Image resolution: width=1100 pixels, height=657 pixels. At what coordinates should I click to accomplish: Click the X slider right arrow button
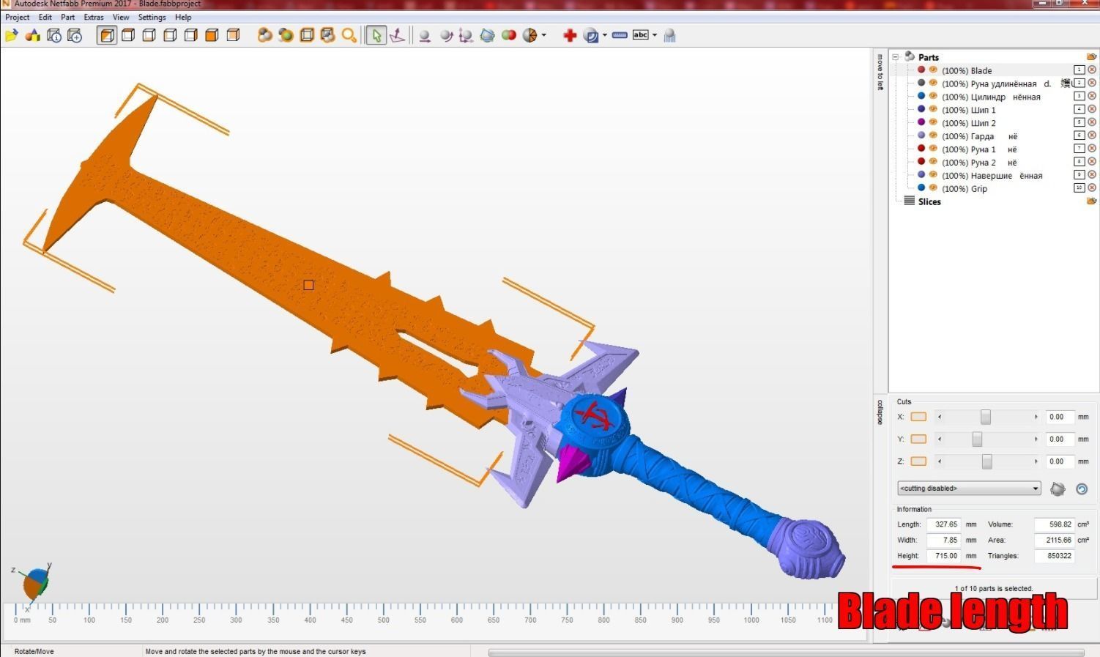click(1036, 417)
